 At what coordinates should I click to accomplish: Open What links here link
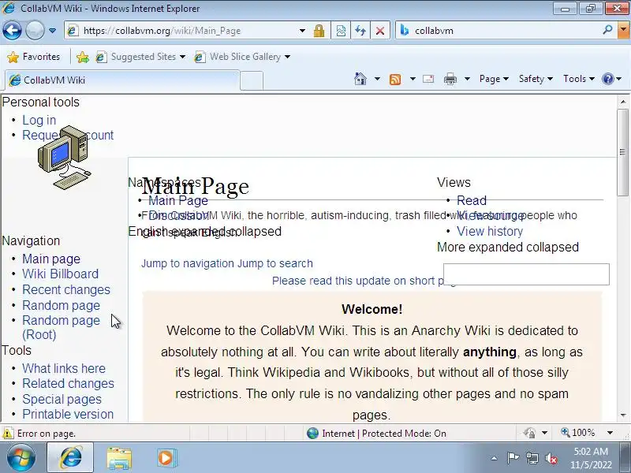[x=64, y=368]
